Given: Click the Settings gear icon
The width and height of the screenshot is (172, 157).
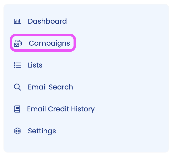Looking at the screenshot, I should 17,131.
